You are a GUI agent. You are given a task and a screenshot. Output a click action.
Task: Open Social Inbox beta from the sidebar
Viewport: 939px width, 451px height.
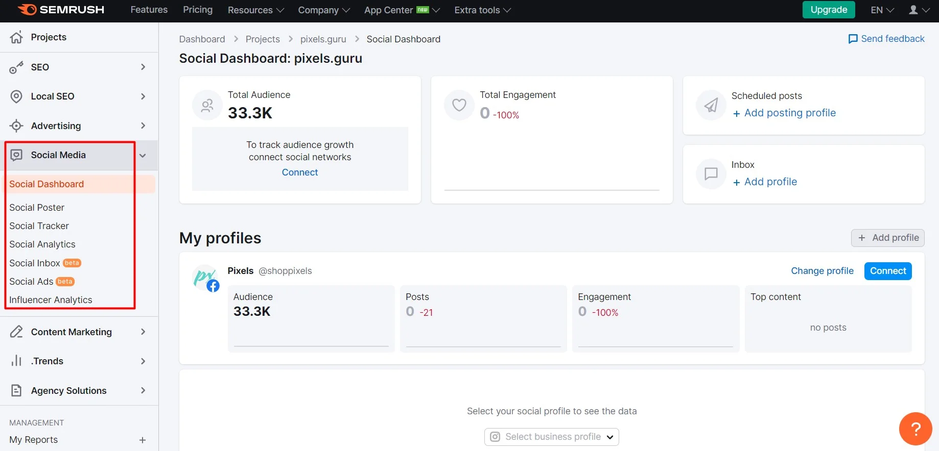[45, 263]
